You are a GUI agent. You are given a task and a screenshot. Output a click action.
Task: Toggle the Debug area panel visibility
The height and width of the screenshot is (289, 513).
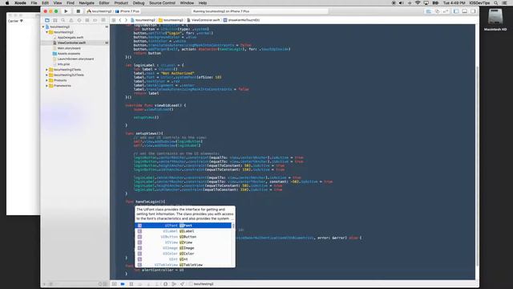click(465, 11)
